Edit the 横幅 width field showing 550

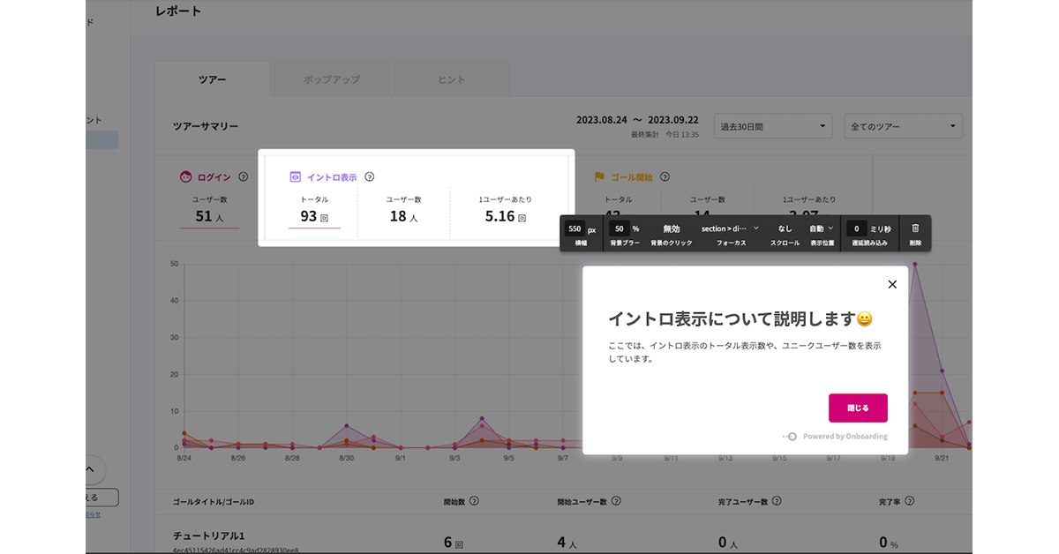[x=575, y=228]
